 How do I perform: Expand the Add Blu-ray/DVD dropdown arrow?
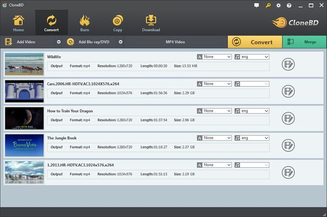click(x=121, y=42)
